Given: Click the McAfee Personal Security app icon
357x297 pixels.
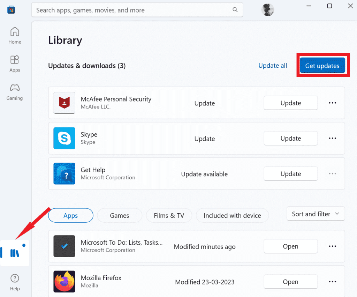Looking at the screenshot, I should coord(64,103).
